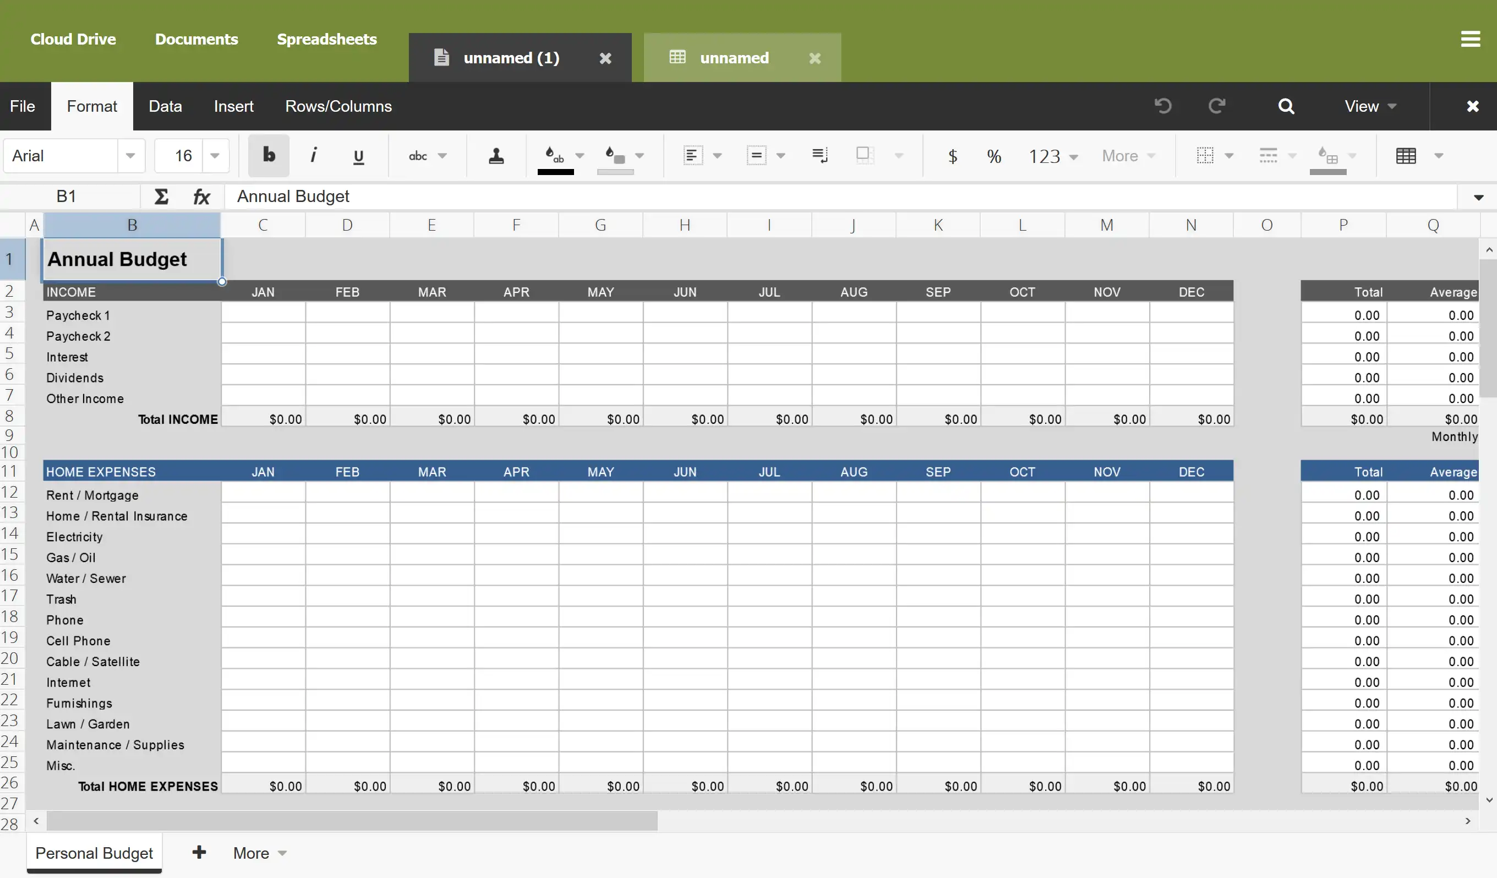1497x878 pixels.
Task: Click the Personal Budget sheet tab
Action: pyautogui.click(x=94, y=853)
